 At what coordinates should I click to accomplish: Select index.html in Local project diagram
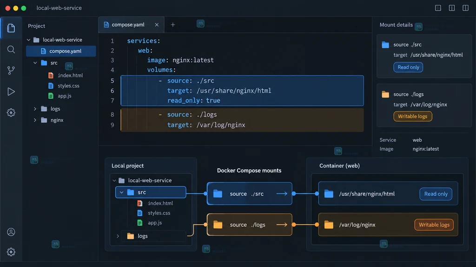coord(155,203)
